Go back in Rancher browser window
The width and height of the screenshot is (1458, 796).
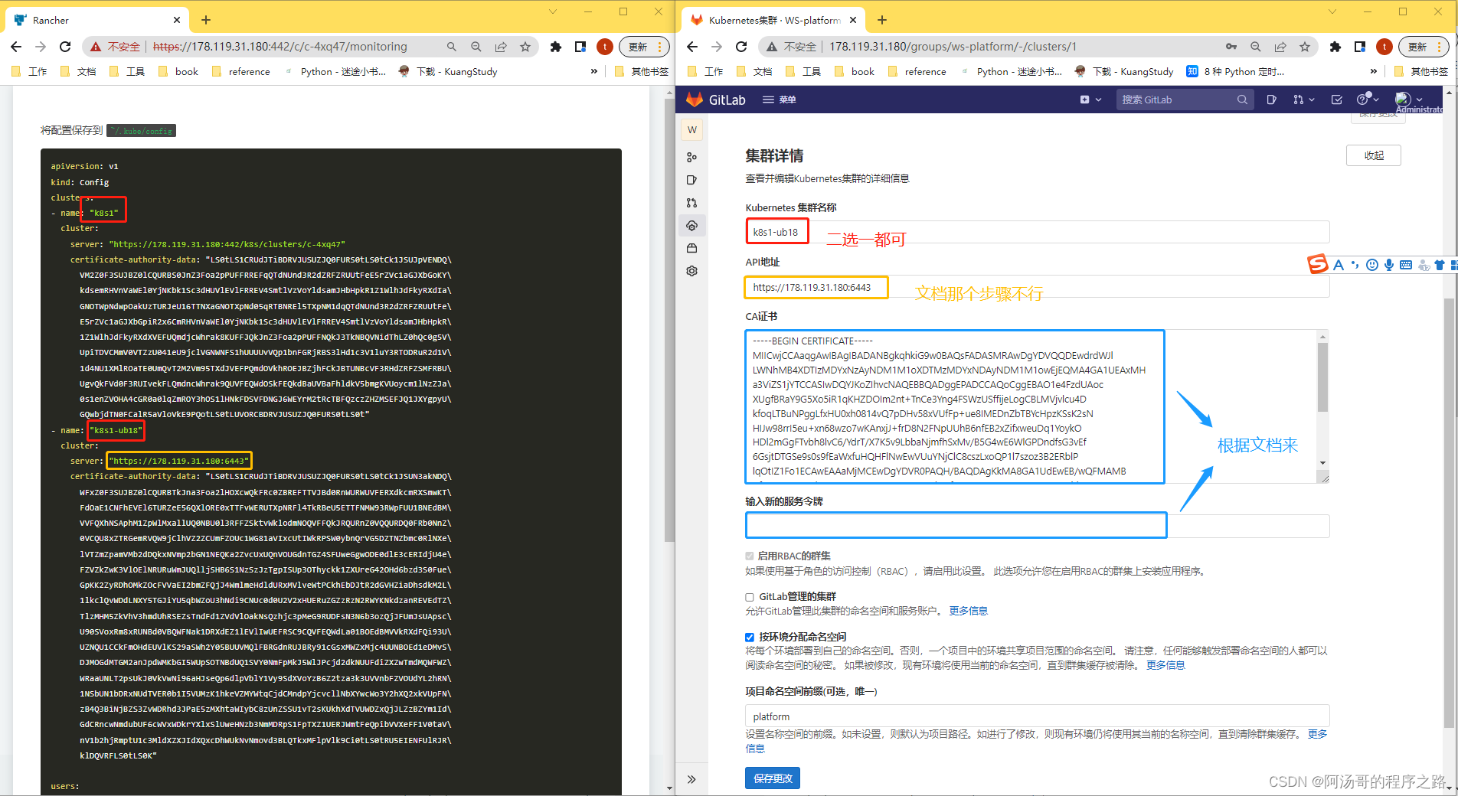[16, 47]
